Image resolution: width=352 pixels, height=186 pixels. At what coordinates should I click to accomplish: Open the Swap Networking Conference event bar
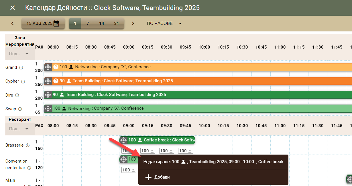coord(198,108)
